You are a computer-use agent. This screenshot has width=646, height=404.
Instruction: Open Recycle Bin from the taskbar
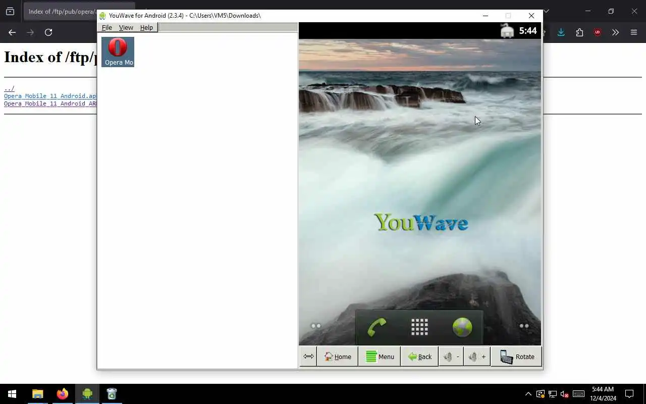(x=112, y=394)
